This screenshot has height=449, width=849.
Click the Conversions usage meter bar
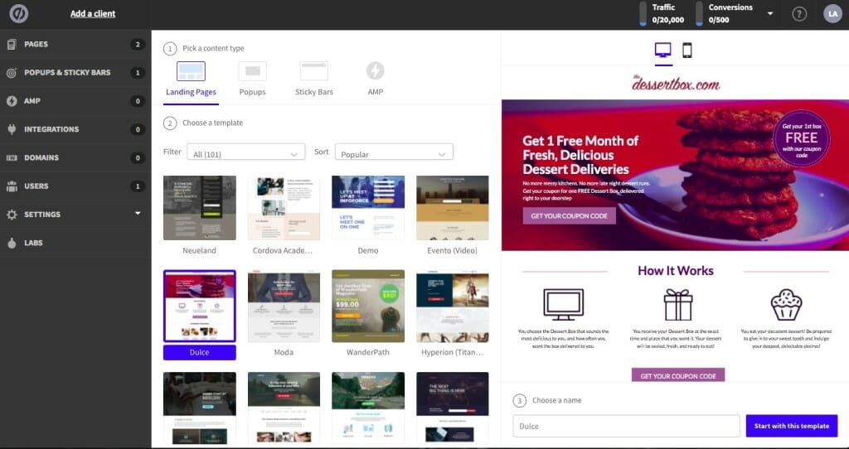click(699, 13)
